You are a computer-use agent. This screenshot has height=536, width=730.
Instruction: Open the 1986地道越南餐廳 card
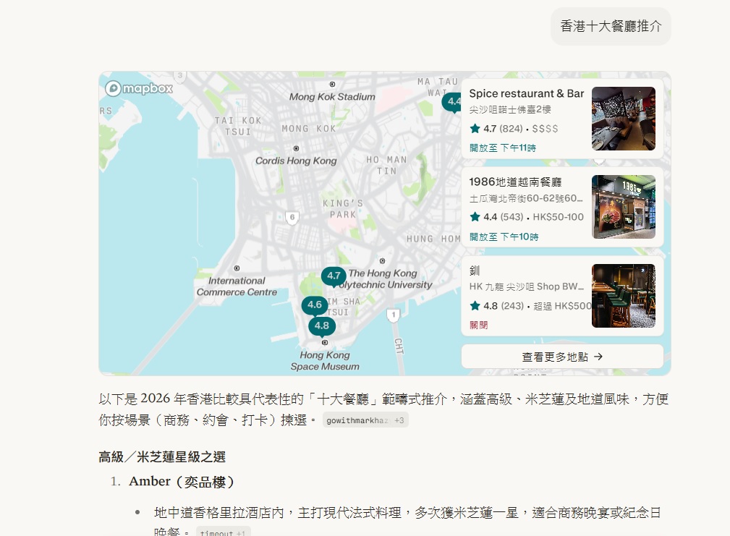point(562,207)
